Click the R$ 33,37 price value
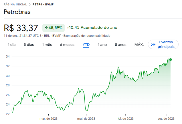This screenshot has width=182, height=124. [21, 28]
